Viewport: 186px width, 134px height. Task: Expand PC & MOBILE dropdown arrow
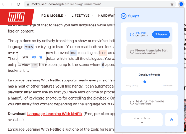click(66, 15)
